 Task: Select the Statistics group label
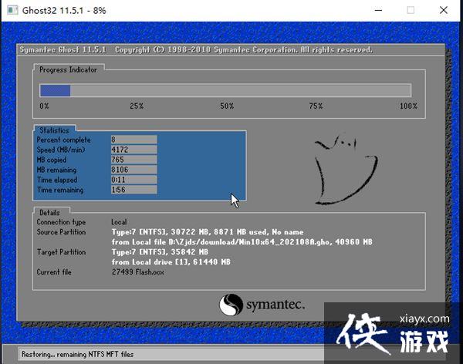point(54,130)
